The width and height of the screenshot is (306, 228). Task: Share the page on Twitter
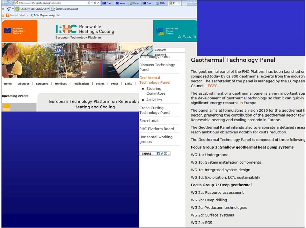coord(162,154)
